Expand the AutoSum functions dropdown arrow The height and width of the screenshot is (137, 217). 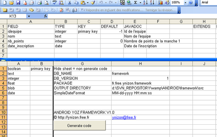click(140, 3)
